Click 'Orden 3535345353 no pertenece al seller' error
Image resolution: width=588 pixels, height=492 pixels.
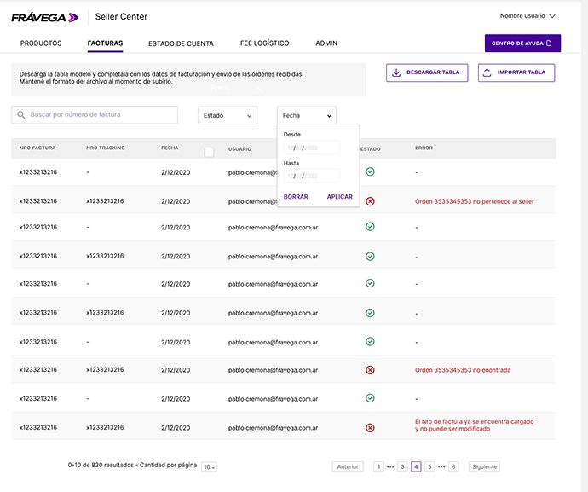[x=475, y=201]
